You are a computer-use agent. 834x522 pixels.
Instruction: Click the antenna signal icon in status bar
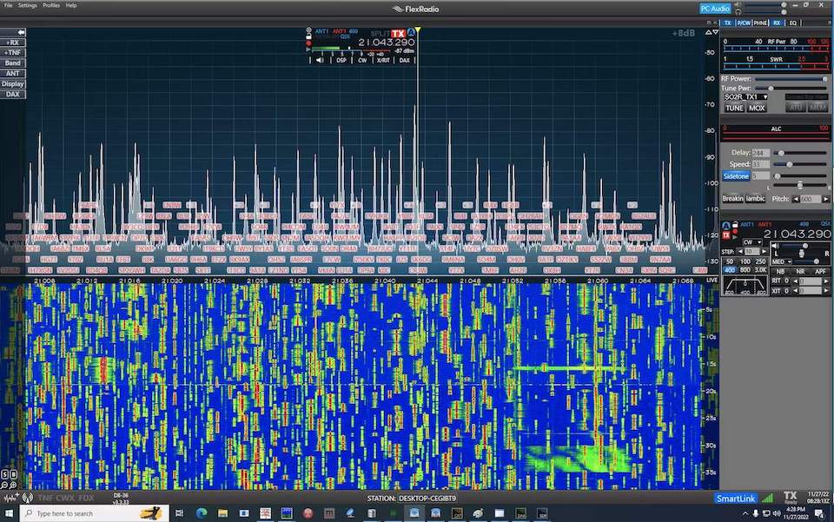coord(28,498)
